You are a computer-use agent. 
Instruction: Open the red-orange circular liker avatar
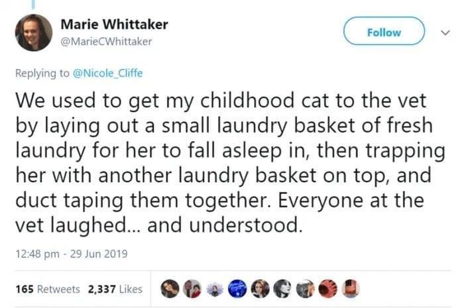(327, 289)
